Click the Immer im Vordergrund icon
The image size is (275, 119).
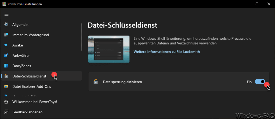tap(6, 35)
